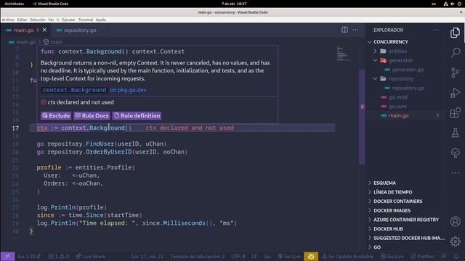Screen dimensions: 465x261
Task: Open generator.go in the explorer
Action: (x=408, y=70)
